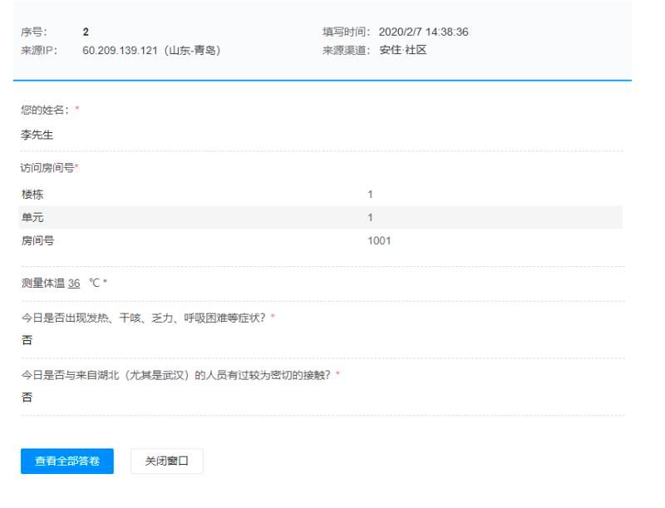This screenshot has width=665, height=508.
Task: Select the 楼栋 row label
Action: pos(32,195)
